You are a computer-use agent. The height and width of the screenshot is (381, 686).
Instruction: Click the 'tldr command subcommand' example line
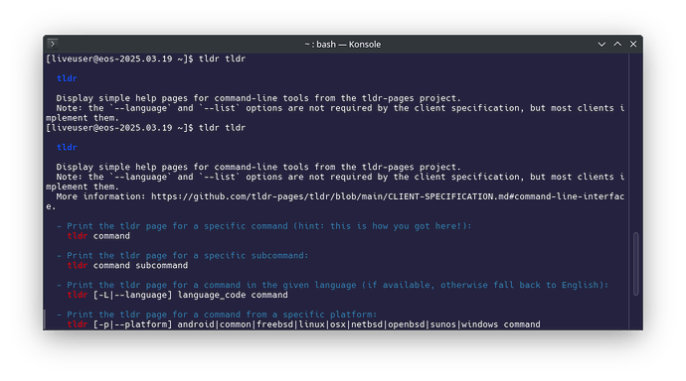(127, 265)
